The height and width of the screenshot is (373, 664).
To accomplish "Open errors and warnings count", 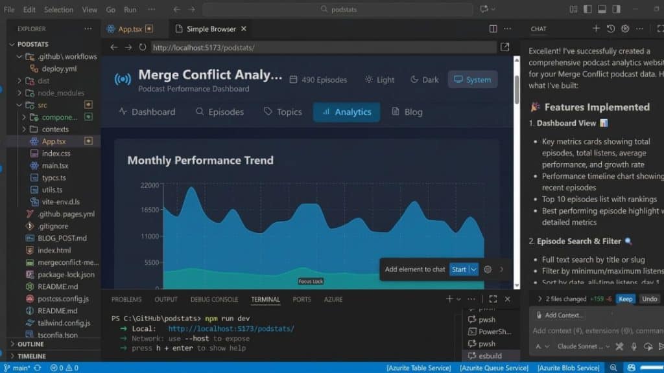I will 64,368.
